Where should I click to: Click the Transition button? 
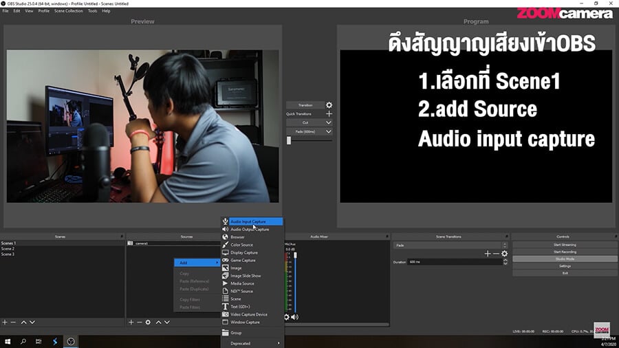[x=305, y=105]
